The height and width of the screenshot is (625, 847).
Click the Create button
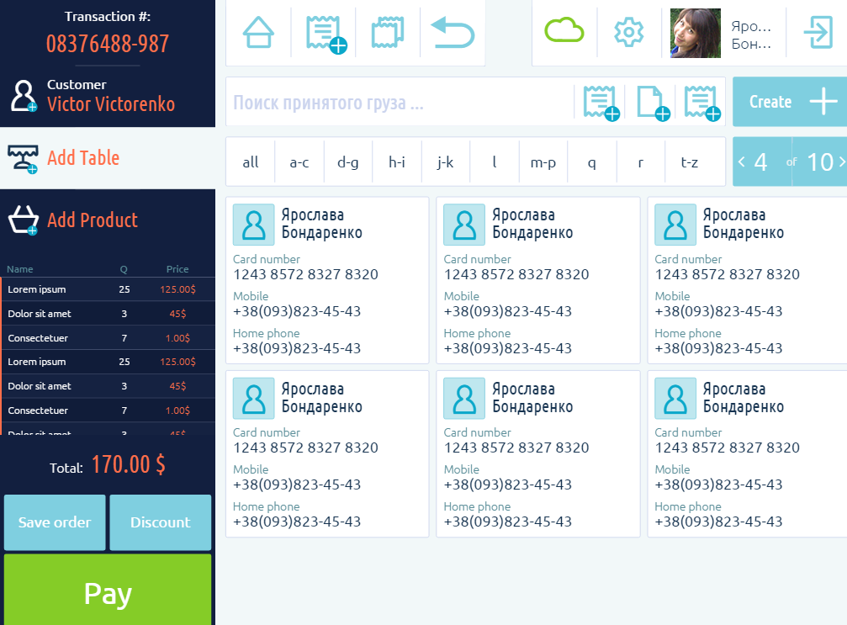click(x=789, y=102)
